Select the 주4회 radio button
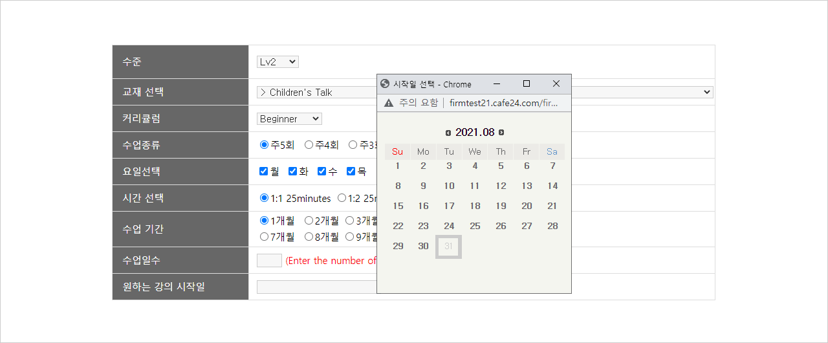 point(309,145)
